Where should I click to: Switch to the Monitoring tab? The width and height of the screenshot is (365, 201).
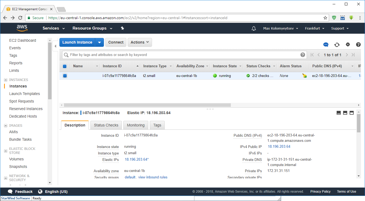[x=136, y=125]
